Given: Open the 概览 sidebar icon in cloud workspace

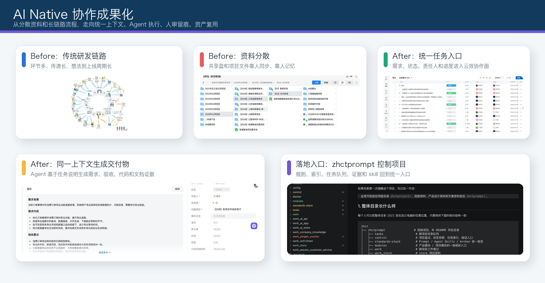Looking at the screenshot, I should click(x=386, y=78).
